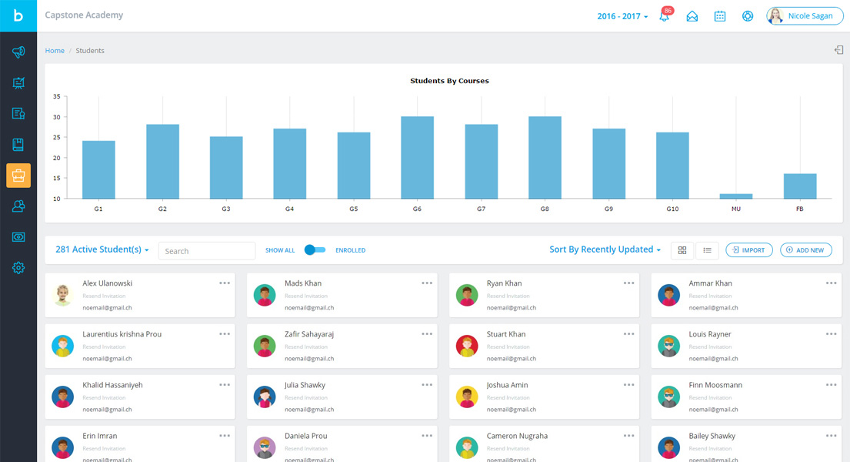
Task: Expand the 281 Active Student(s) dropdown
Action: pyautogui.click(x=102, y=249)
